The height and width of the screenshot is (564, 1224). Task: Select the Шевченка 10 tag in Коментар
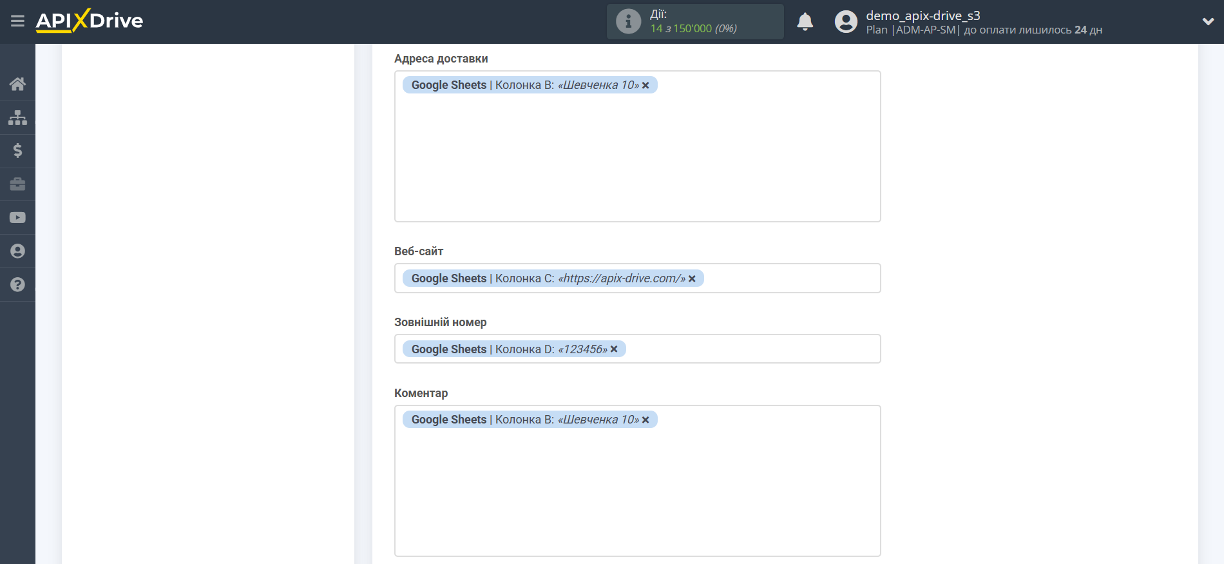click(530, 420)
